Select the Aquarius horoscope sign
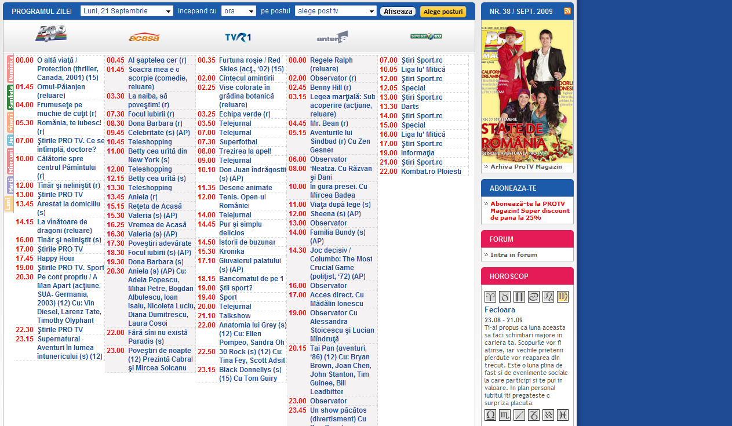Image resolution: width=732 pixels, height=426 pixels. click(548, 415)
